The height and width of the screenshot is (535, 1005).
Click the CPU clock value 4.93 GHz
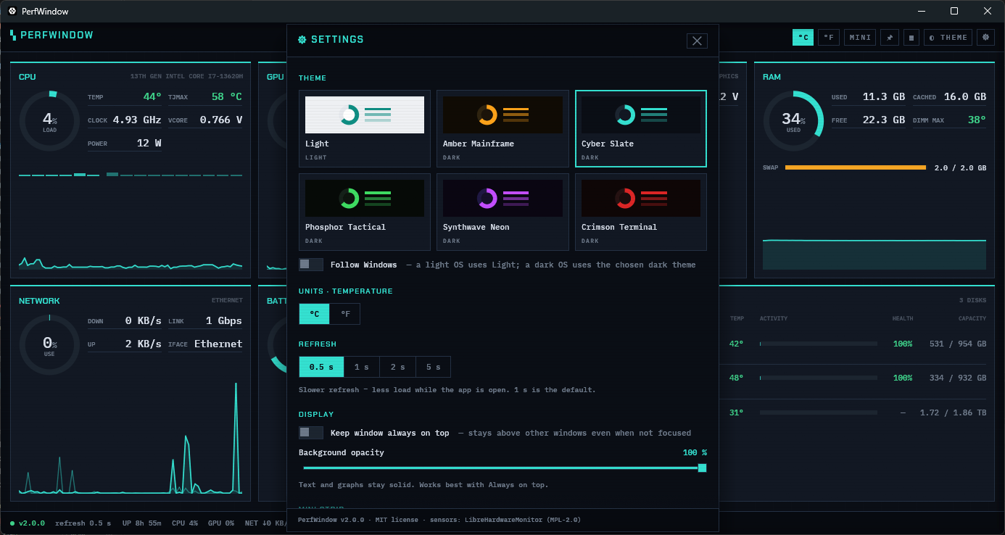point(137,120)
